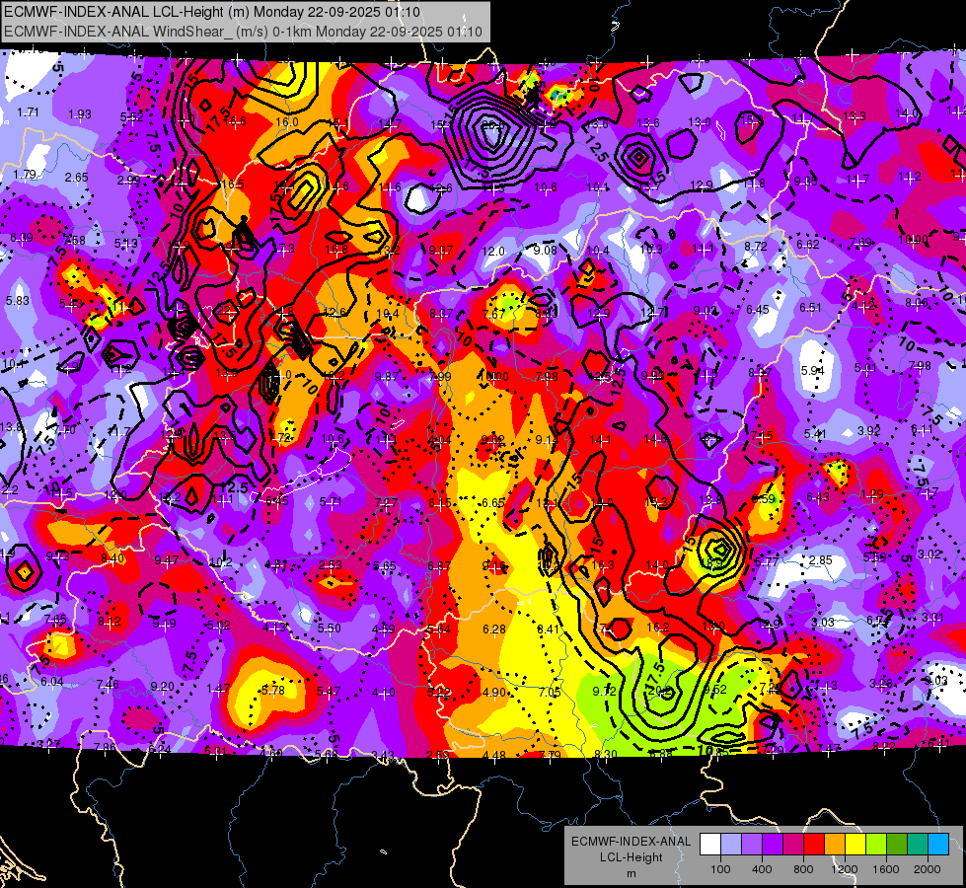Click the 8.72 wind shear value
The image size is (966, 888).
755,246
